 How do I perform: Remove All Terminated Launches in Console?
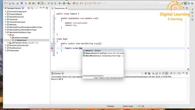(149, 73)
